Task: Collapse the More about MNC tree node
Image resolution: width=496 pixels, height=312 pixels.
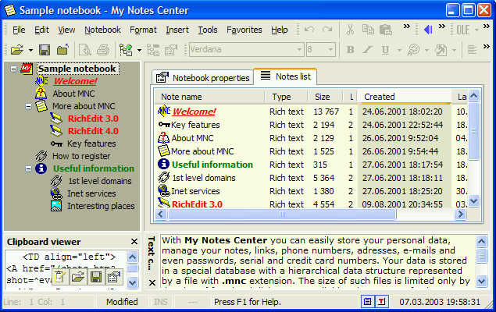Action: 28,106
